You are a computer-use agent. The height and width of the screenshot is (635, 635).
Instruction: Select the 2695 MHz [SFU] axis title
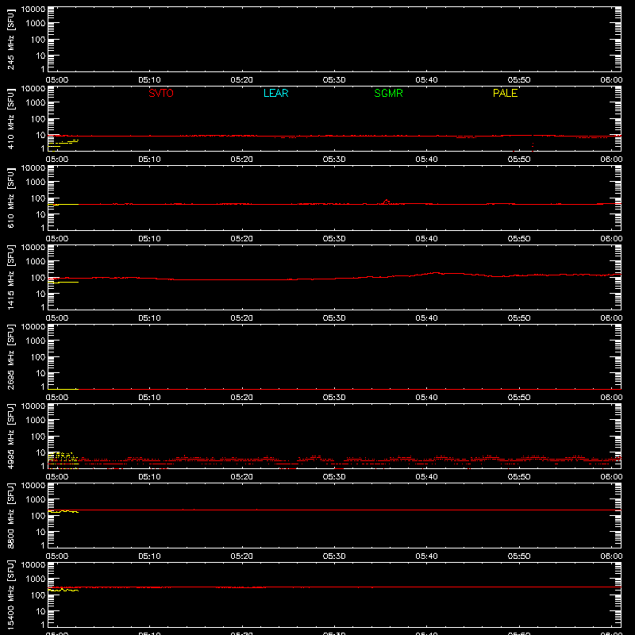point(10,356)
